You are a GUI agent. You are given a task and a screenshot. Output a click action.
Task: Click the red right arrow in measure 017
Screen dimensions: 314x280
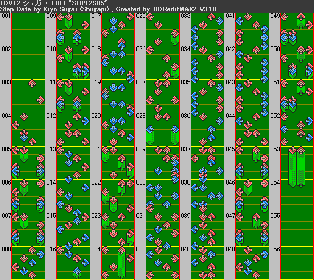[x=130, y=17]
